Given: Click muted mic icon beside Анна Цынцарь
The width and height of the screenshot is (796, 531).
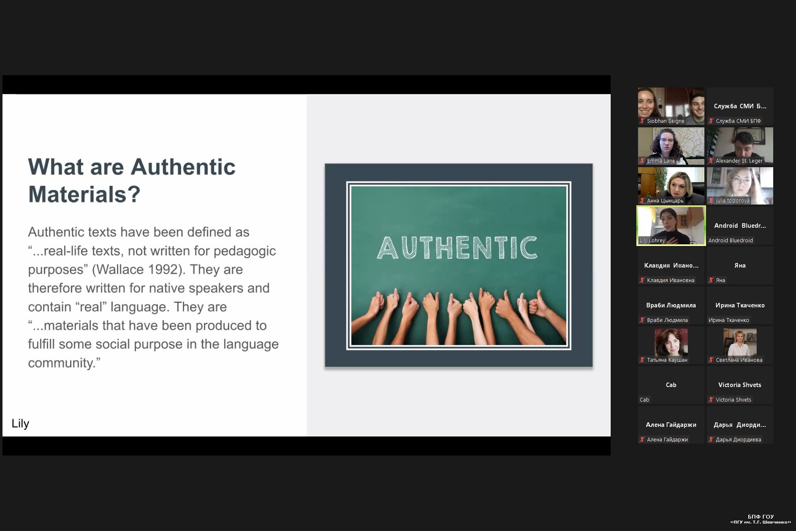Looking at the screenshot, I should pyautogui.click(x=642, y=201).
